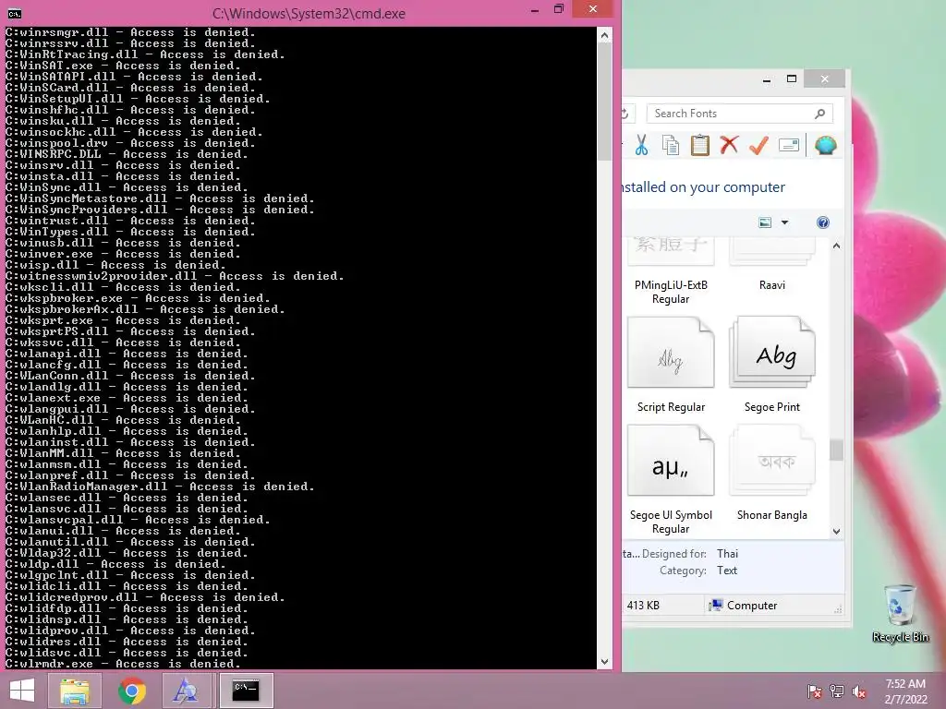Click the Change your view icon in Fonts window
Viewport: 946px width, 709px height.
[765, 222]
